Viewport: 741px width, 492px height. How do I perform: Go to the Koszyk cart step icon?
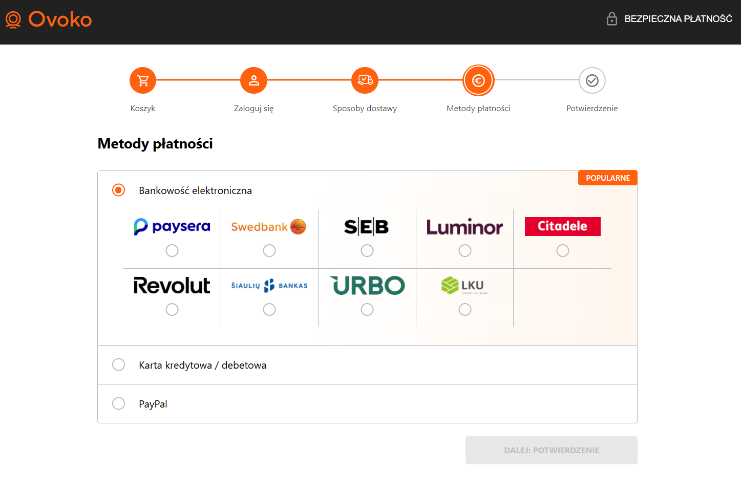point(143,80)
